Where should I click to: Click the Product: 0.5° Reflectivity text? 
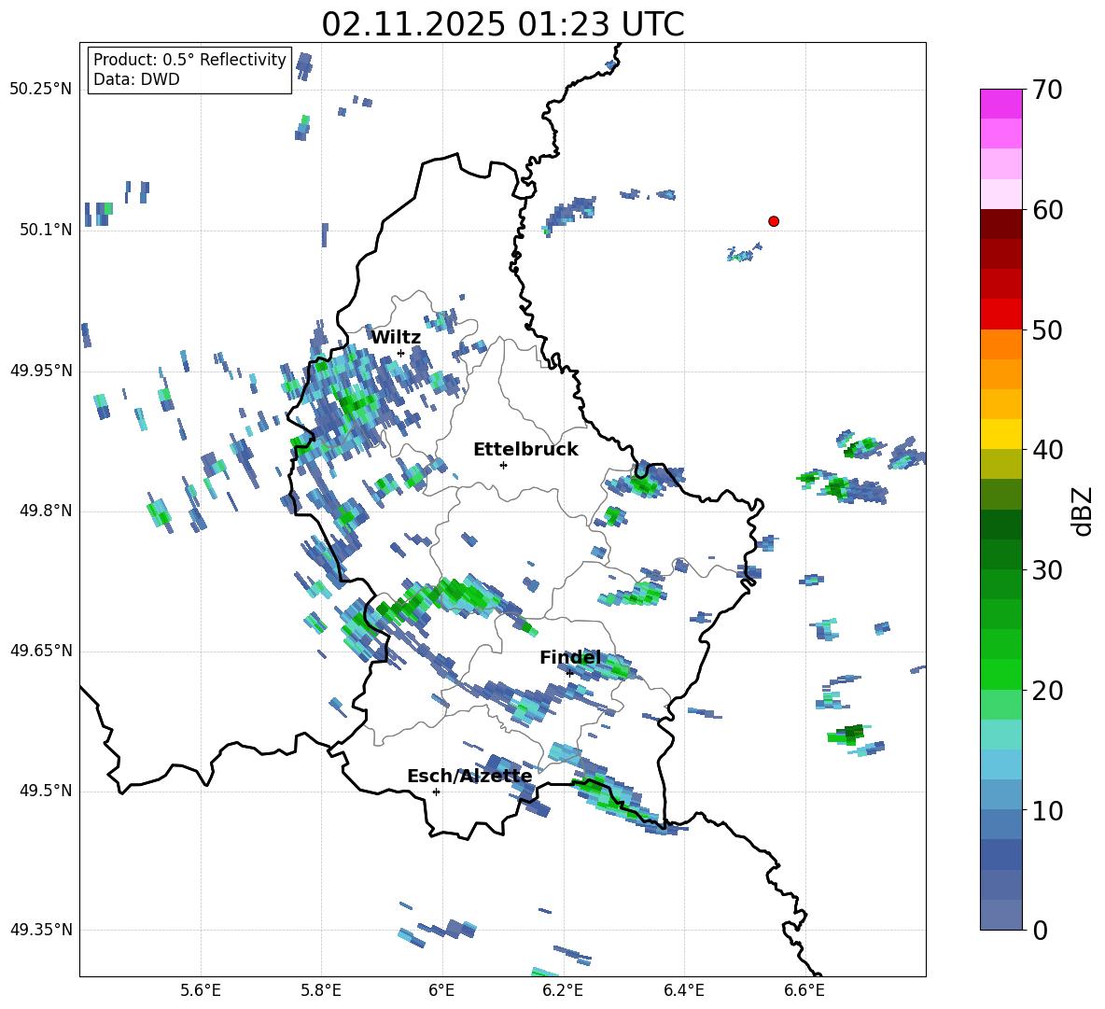point(189,60)
